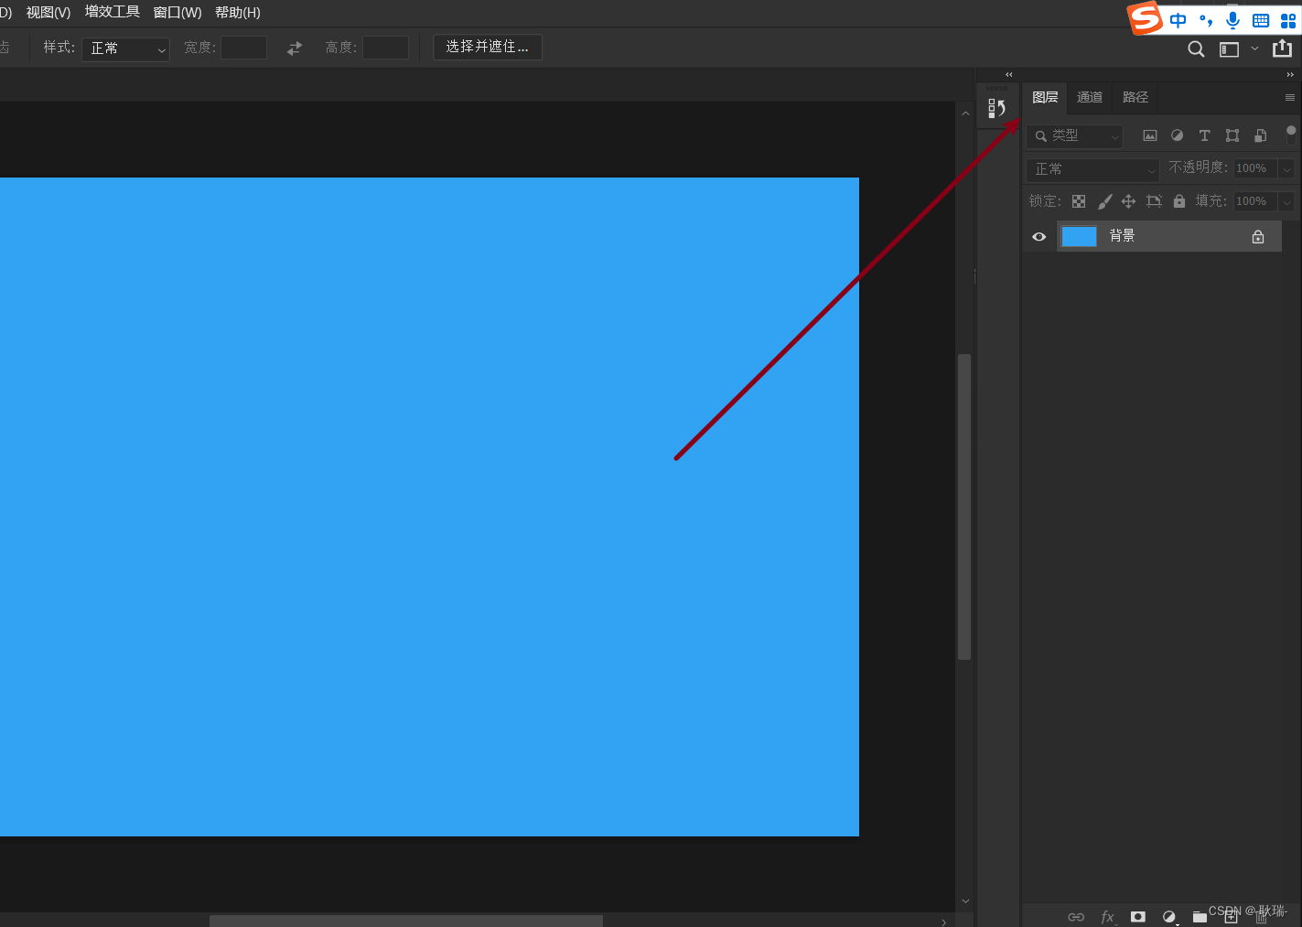This screenshot has height=927, width=1302.
Task: Click the 宽度 input field
Action: tap(243, 48)
